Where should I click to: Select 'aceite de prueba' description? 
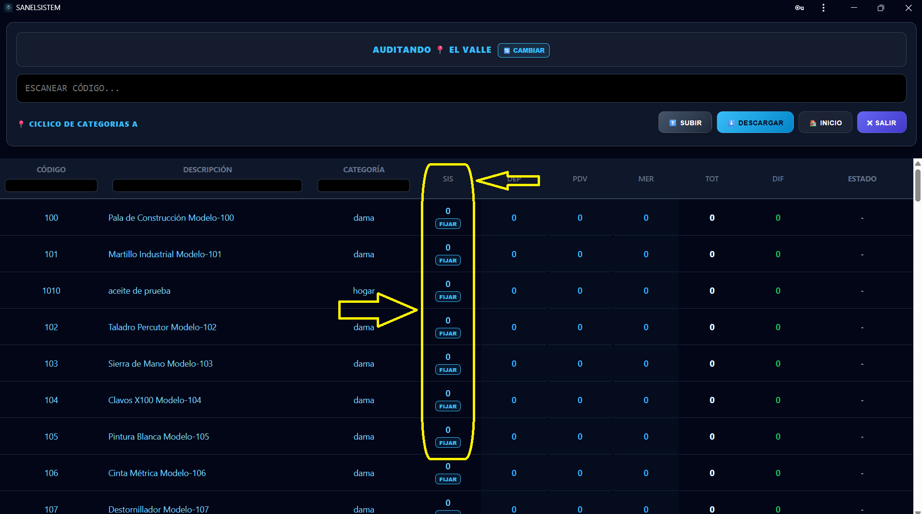pyautogui.click(x=139, y=291)
